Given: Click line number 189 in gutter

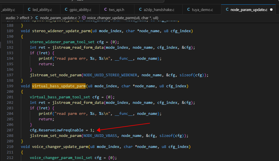Looking at the screenshot, I should (x=10, y=31).
